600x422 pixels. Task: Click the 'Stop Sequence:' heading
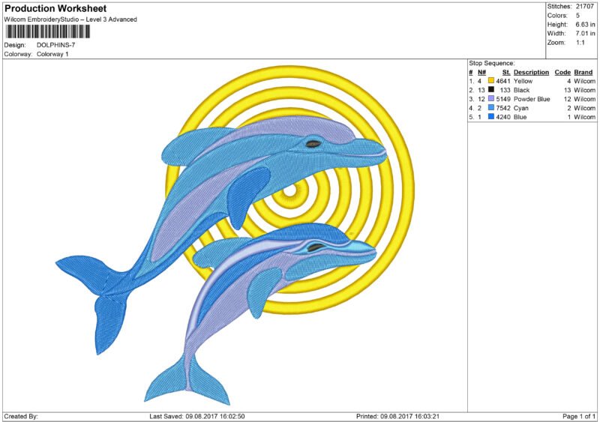tap(492, 63)
